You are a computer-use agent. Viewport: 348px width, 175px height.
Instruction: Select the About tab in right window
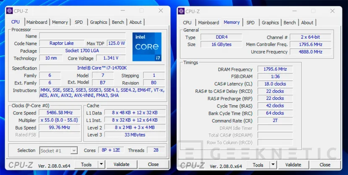click(x=307, y=23)
